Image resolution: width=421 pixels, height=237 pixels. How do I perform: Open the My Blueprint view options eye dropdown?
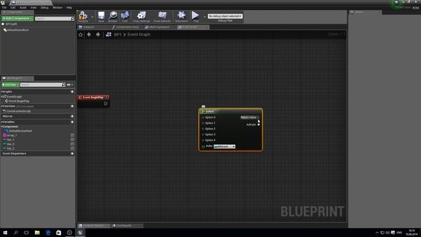70,85
